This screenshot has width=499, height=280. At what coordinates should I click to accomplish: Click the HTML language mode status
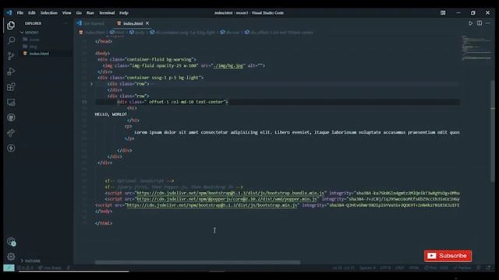(x=414, y=268)
